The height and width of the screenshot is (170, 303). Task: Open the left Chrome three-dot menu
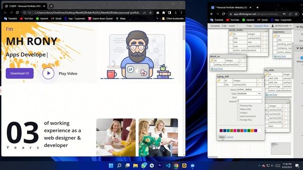[x=181, y=13]
